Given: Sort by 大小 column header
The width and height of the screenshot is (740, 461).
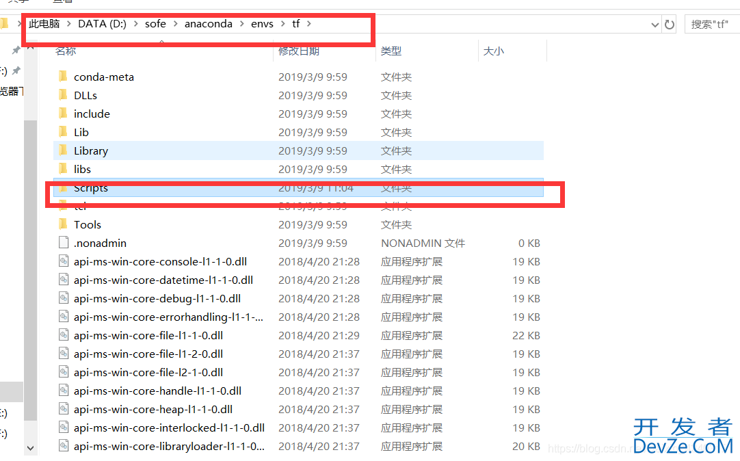Looking at the screenshot, I should (494, 51).
